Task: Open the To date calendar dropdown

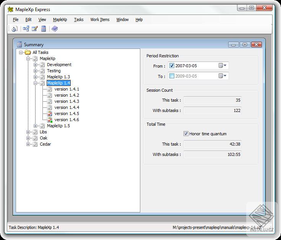Action: coord(223,76)
